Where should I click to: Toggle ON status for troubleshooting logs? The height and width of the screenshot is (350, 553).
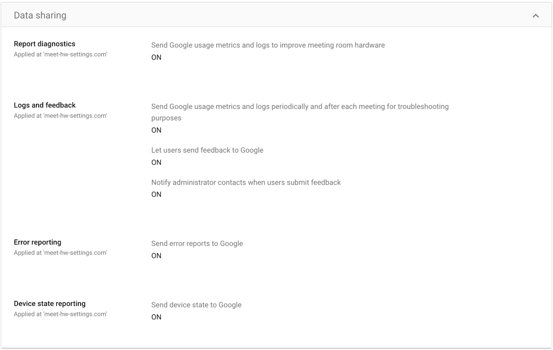point(156,130)
